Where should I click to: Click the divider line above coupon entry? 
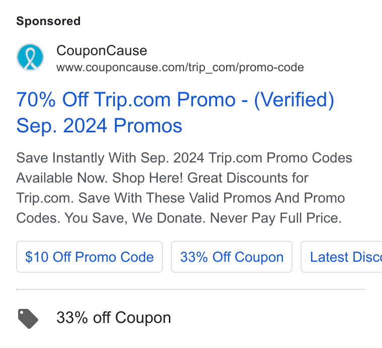pos(191,289)
